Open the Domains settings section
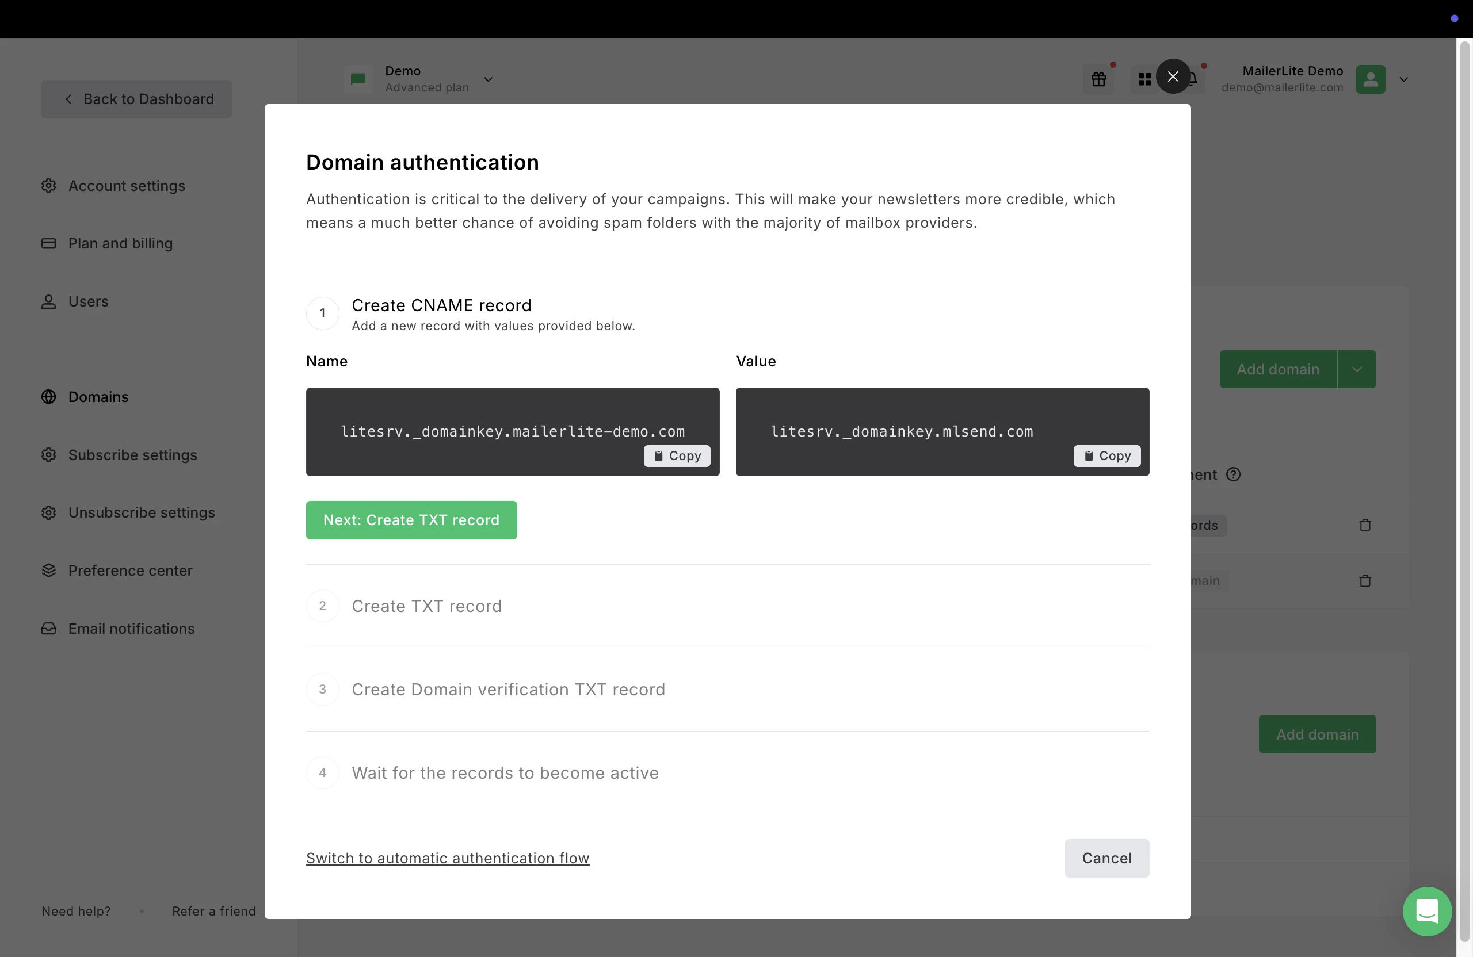The width and height of the screenshot is (1473, 957). click(x=98, y=396)
